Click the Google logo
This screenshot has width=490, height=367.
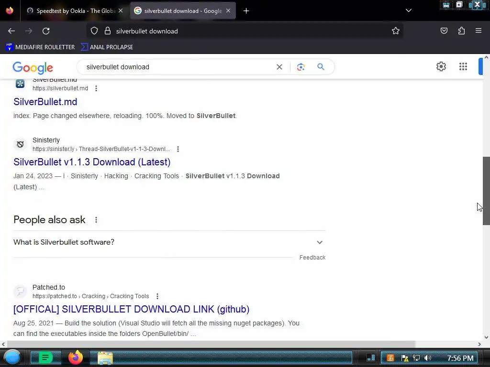pos(33,68)
